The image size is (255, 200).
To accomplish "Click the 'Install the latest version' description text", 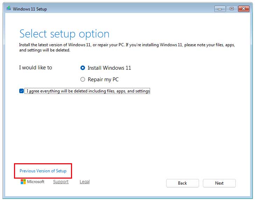I will point(127,47).
